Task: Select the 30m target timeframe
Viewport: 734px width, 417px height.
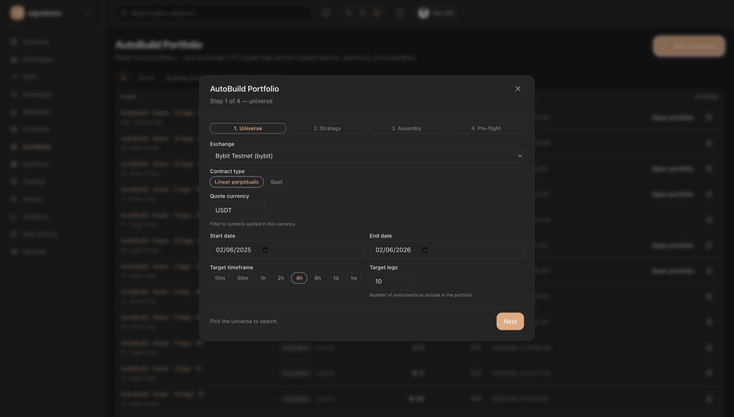Action: point(243,278)
